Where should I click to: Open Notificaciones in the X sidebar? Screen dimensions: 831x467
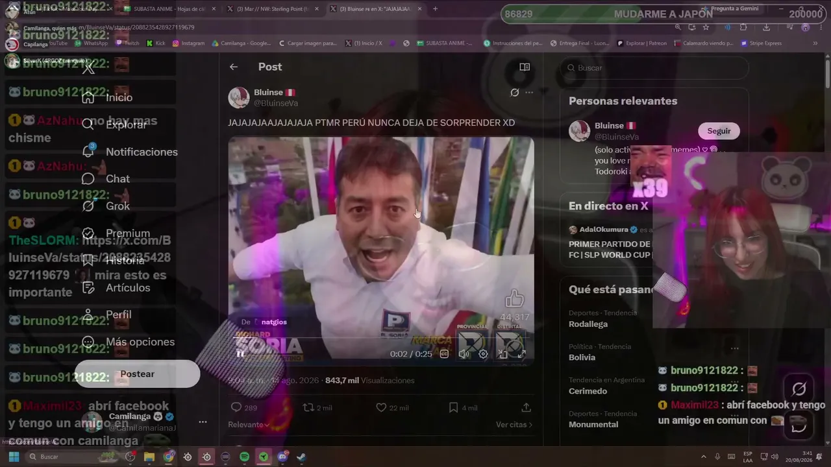point(130,152)
